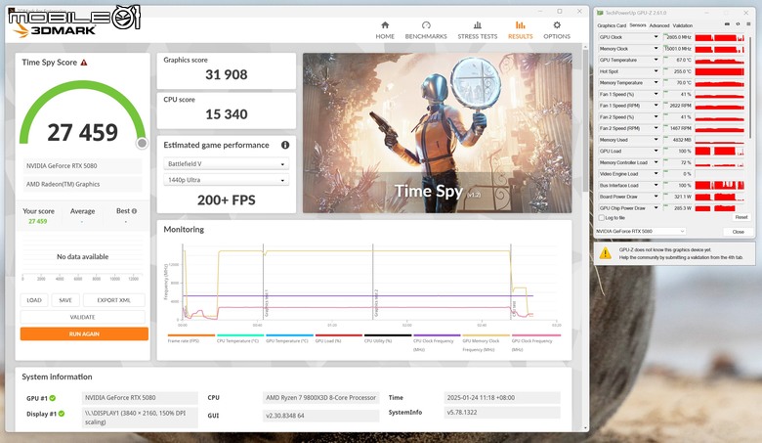Click the GPU-Z Reset button
Screen dimensions: 762x443
(x=741, y=217)
